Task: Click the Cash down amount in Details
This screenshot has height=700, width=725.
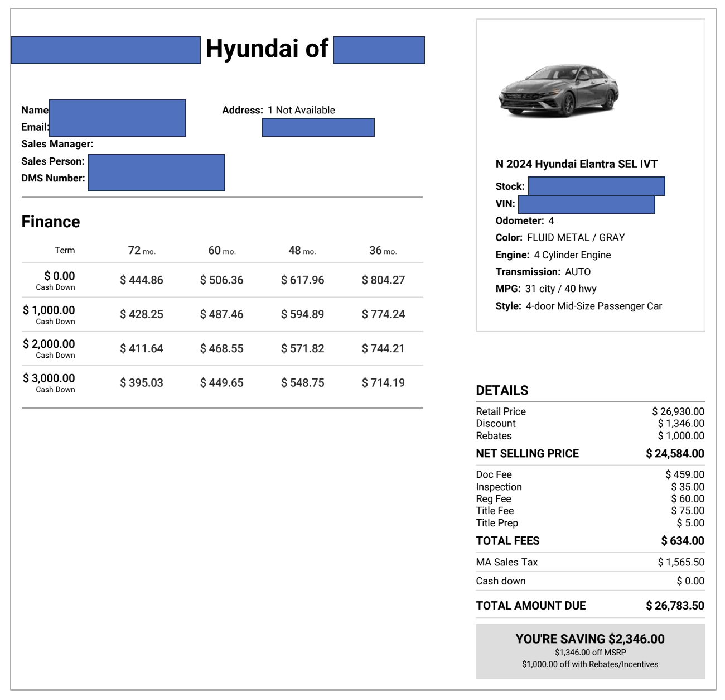Action: (x=690, y=581)
